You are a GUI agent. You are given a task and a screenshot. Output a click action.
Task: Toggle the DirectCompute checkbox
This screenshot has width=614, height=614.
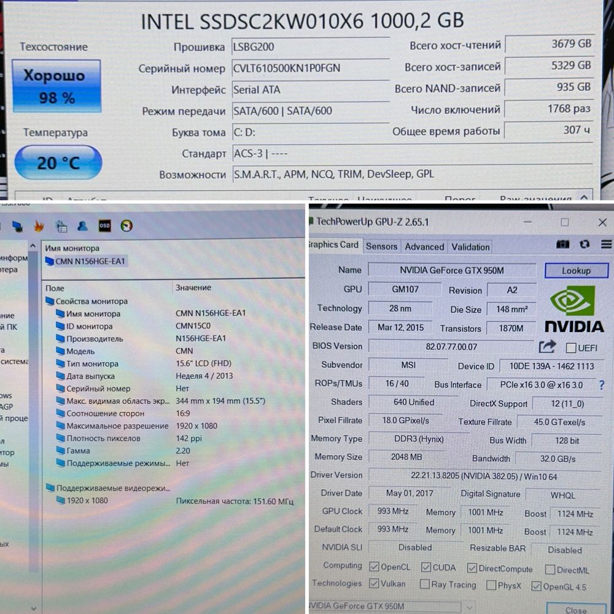click(x=472, y=568)
